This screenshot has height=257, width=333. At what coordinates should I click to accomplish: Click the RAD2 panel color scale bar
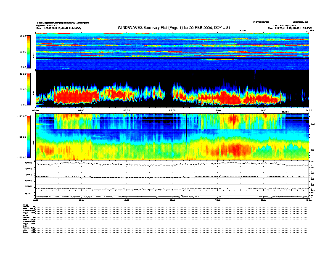(29, 51)
